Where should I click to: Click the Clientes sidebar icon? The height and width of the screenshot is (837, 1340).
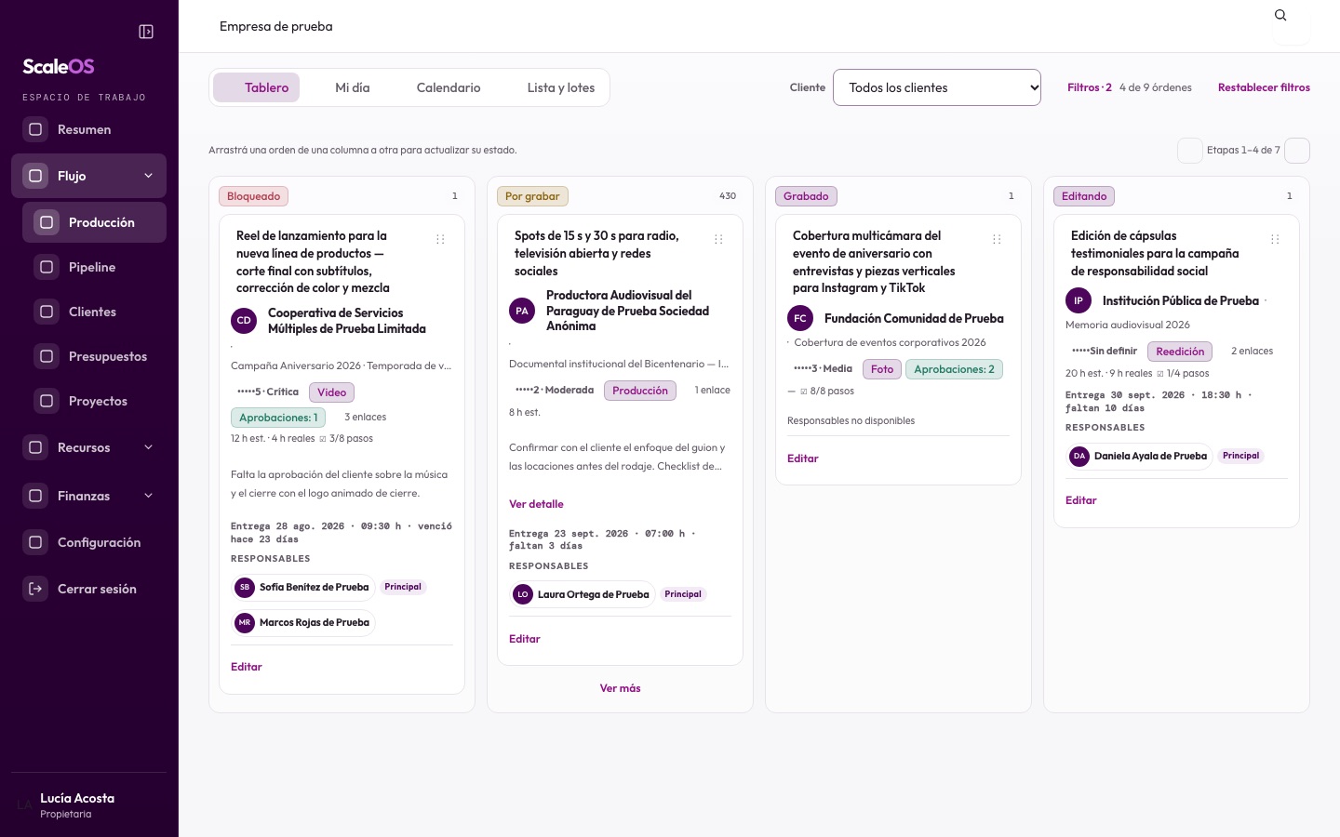tap(47, 312)
